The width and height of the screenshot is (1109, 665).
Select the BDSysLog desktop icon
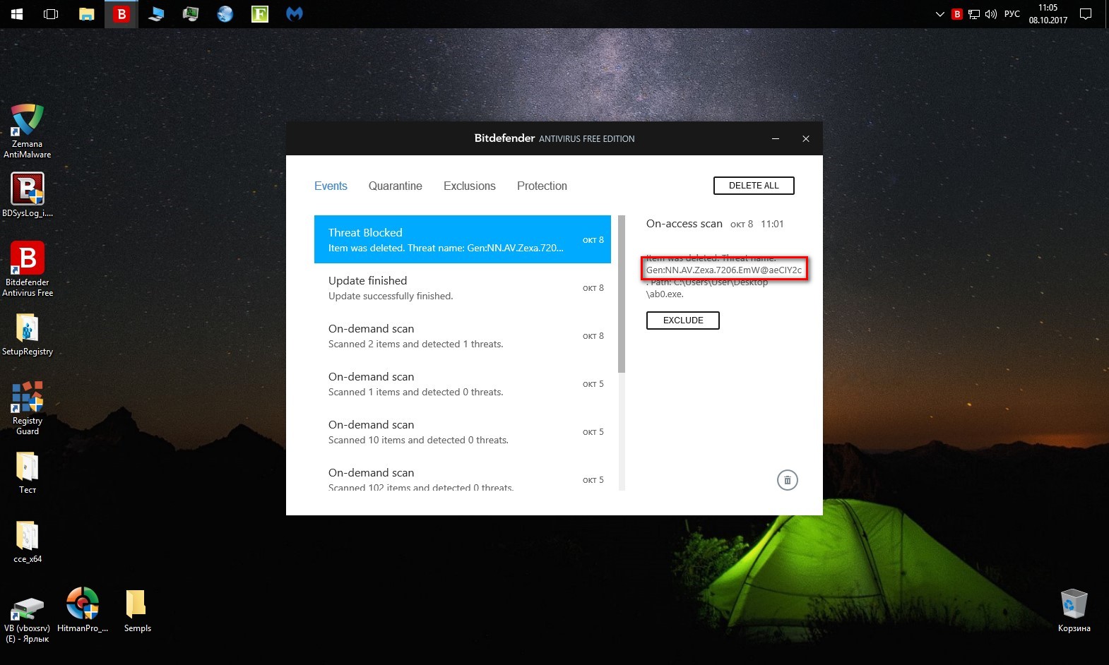[28, 195]
